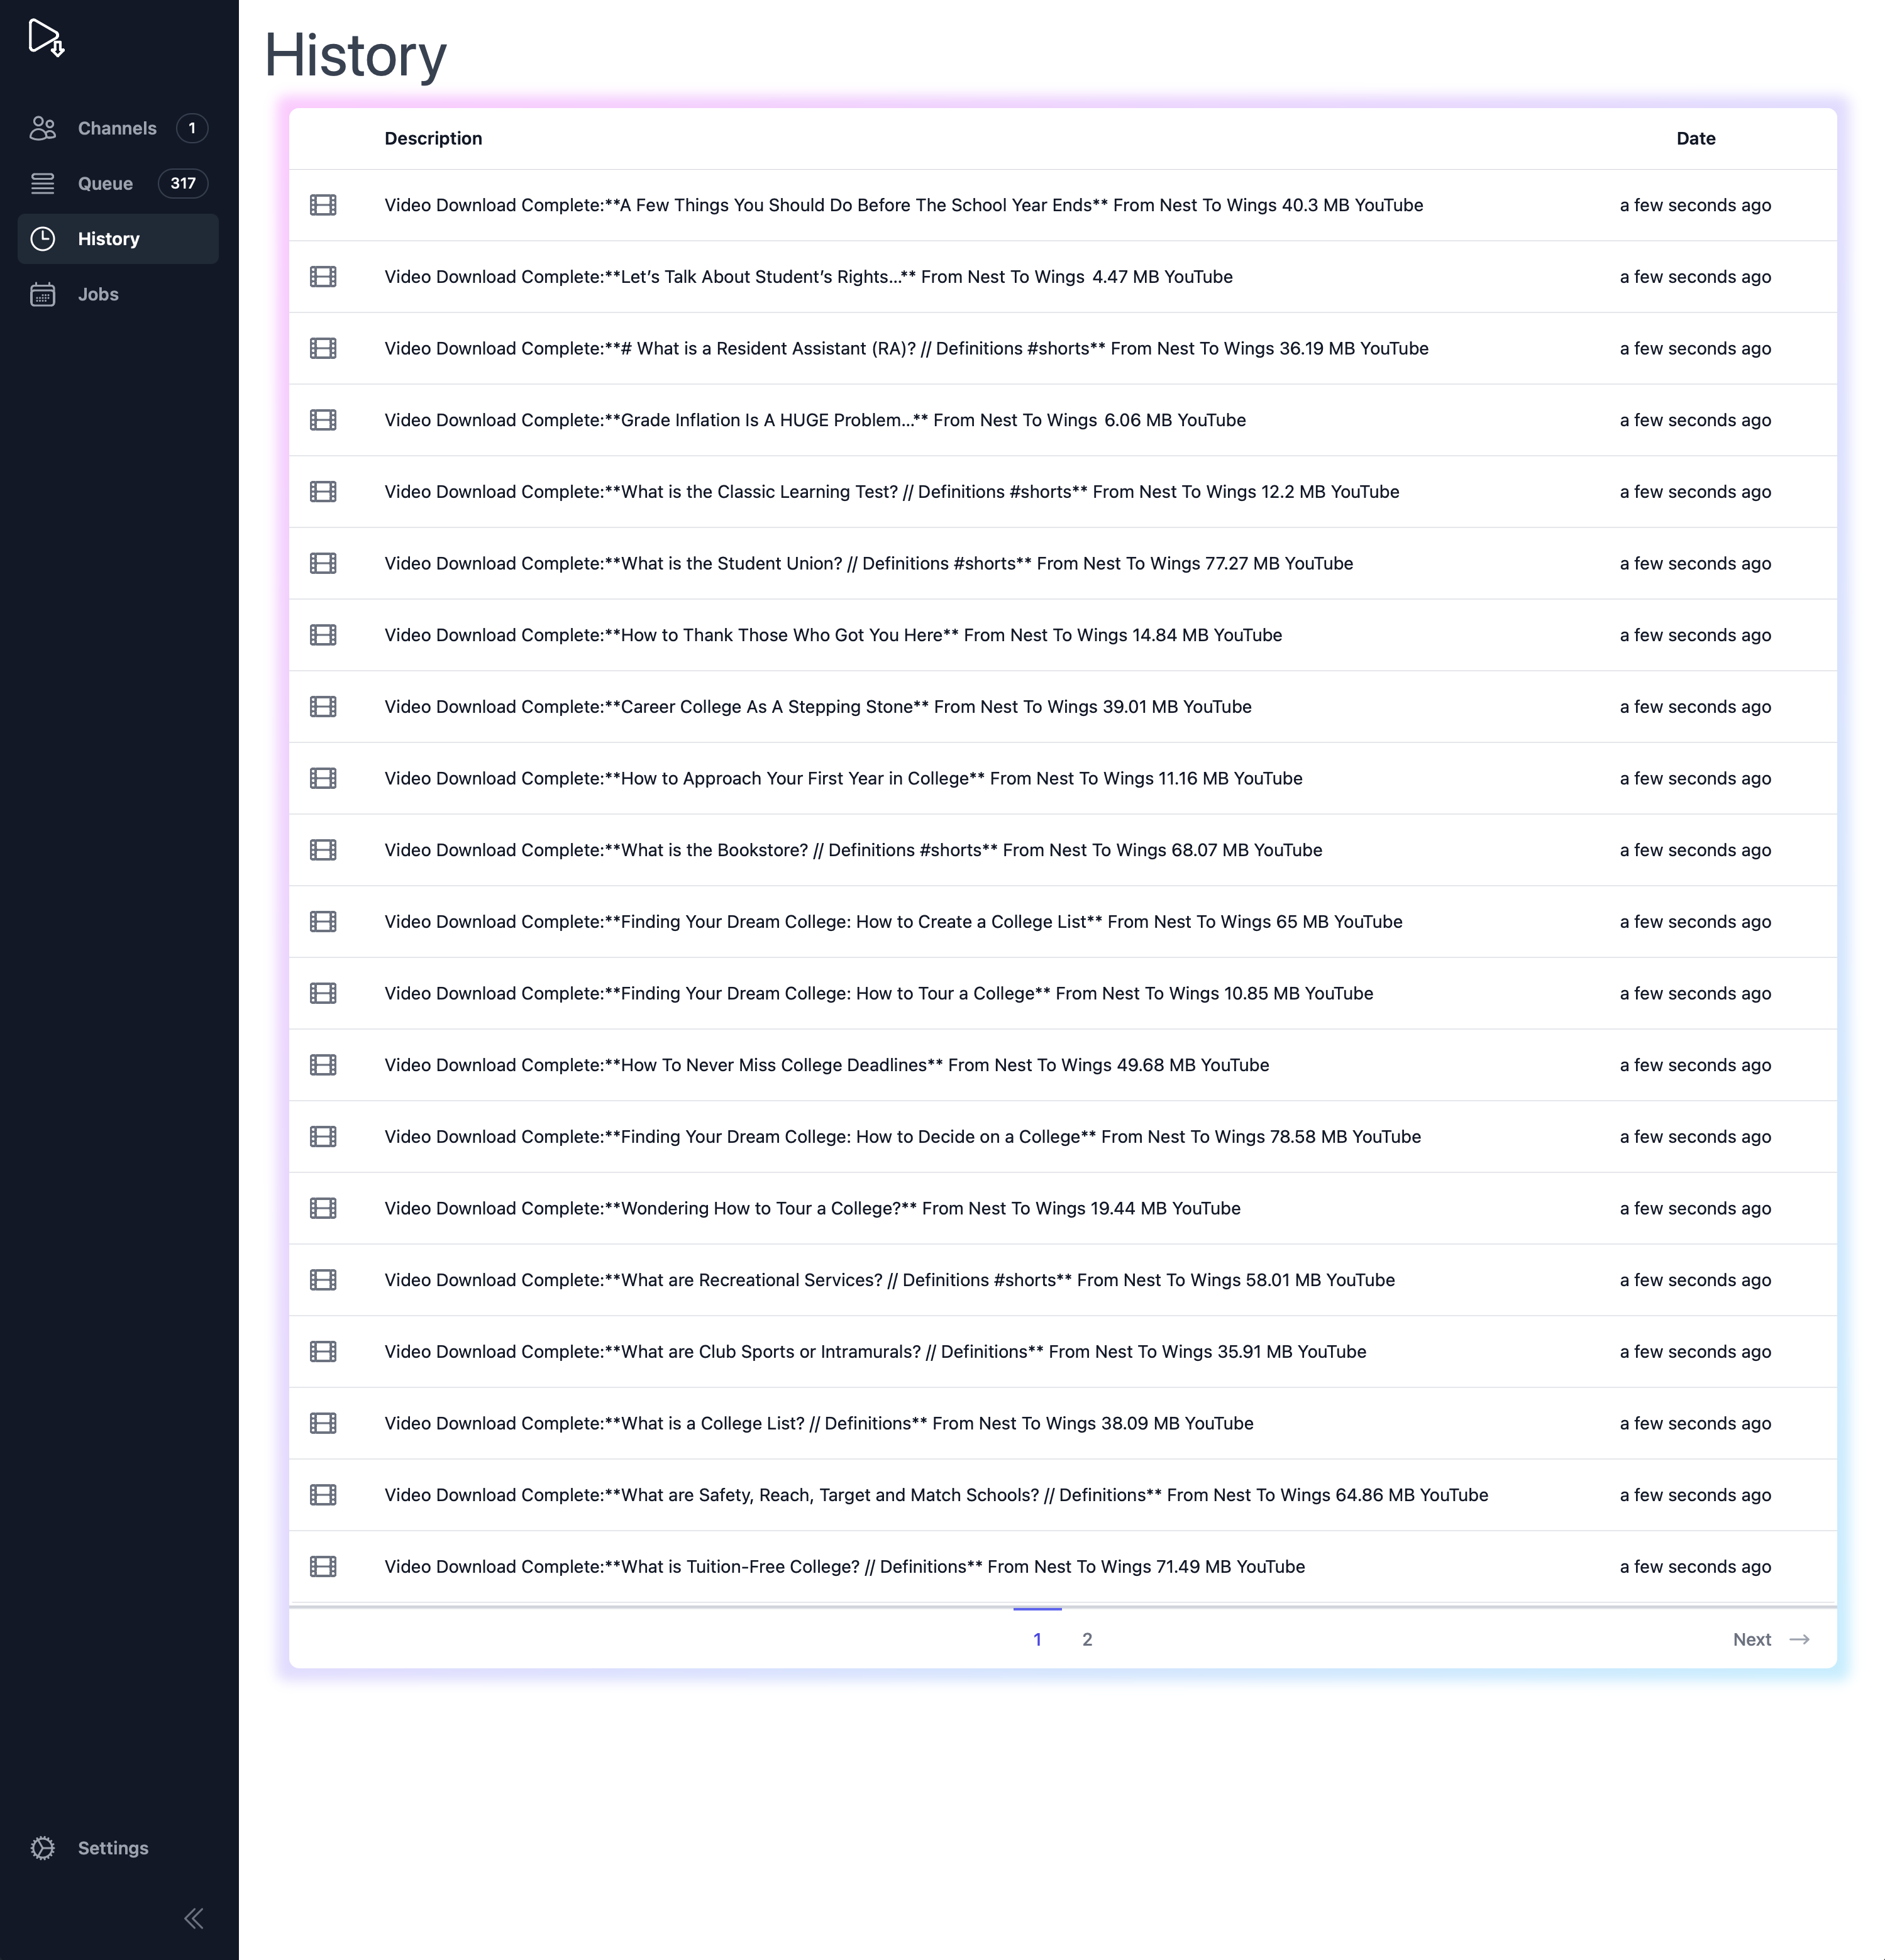
Task: Open Settings gear icon
Action: click(x=43, y=1848)
